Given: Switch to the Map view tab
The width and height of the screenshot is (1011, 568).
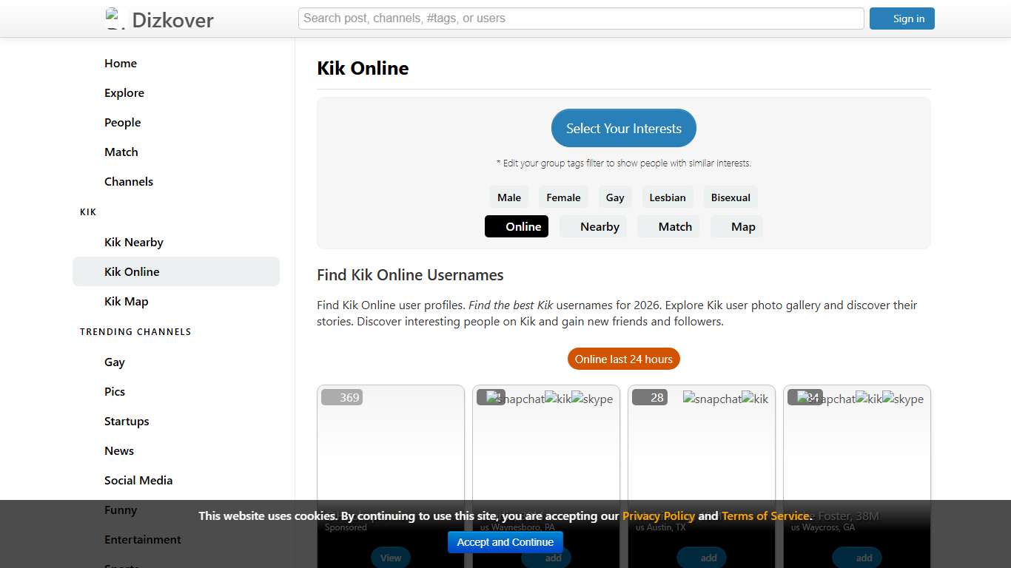Looking at the screenshot, I should tap(743, 226).
